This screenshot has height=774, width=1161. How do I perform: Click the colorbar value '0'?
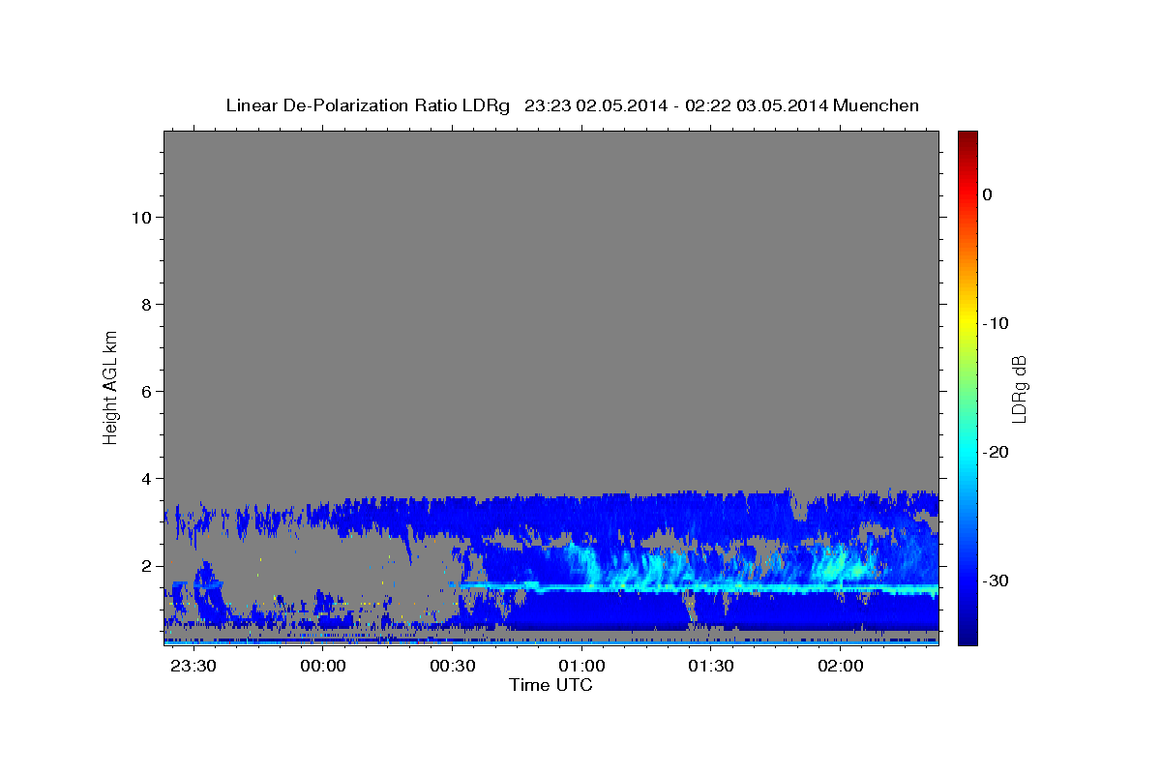[987, 194]
